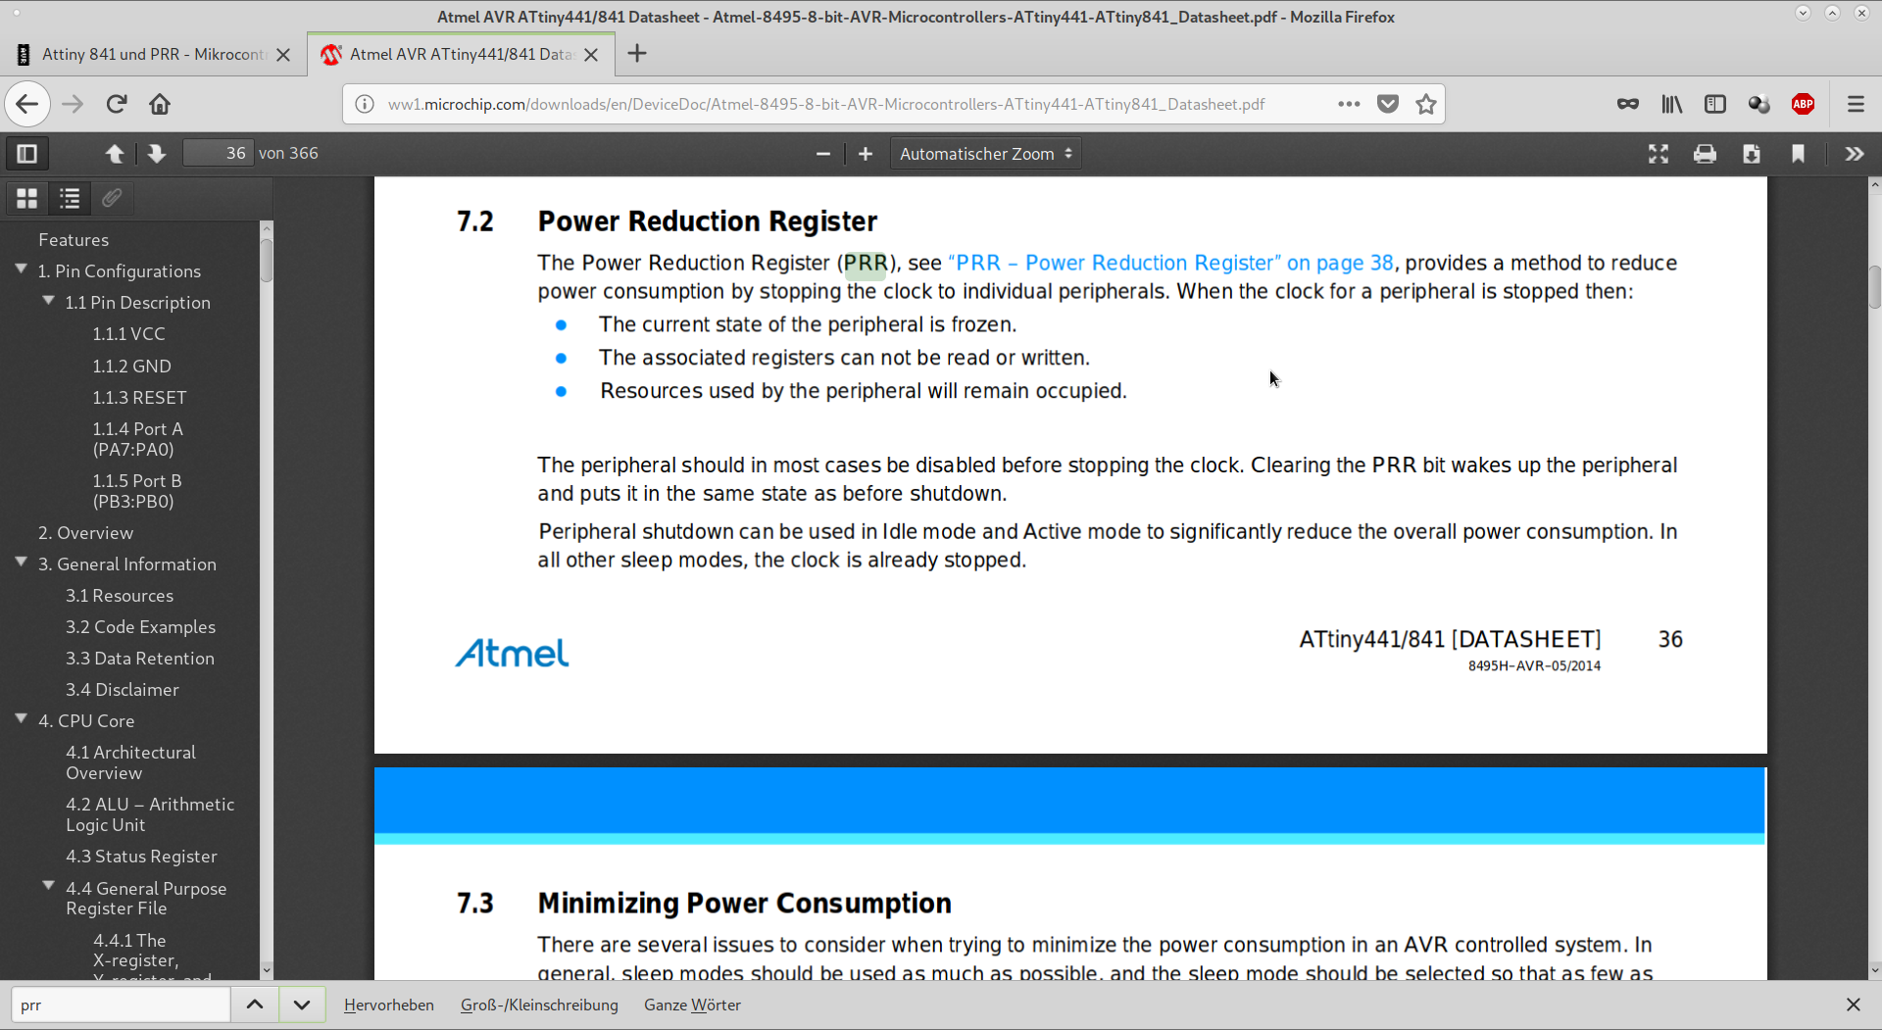Open the PDF viewer tools overflow menu
Screen dimensions: 1882x1030
pos(1855,154)
